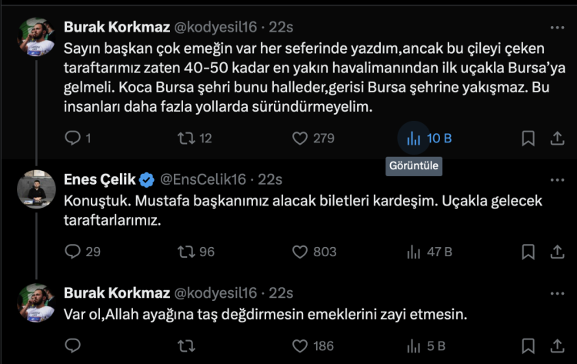
Task: Bookmark Enes Çelik's tweet
Action: [529, 252]
